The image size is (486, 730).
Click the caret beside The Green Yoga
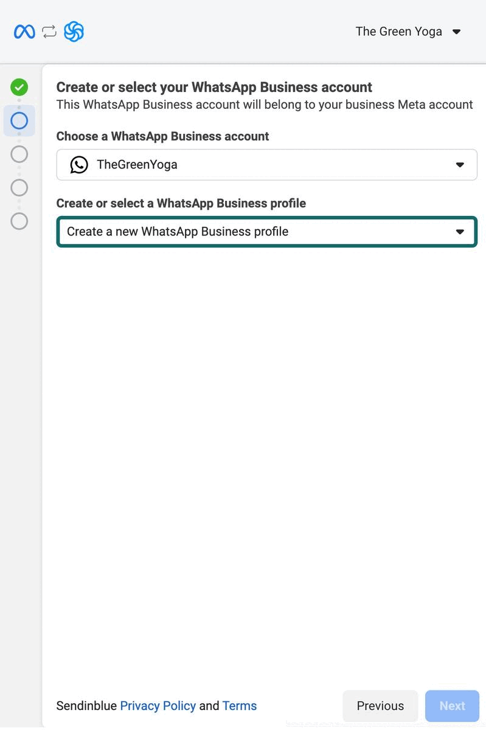pos(457,32)
